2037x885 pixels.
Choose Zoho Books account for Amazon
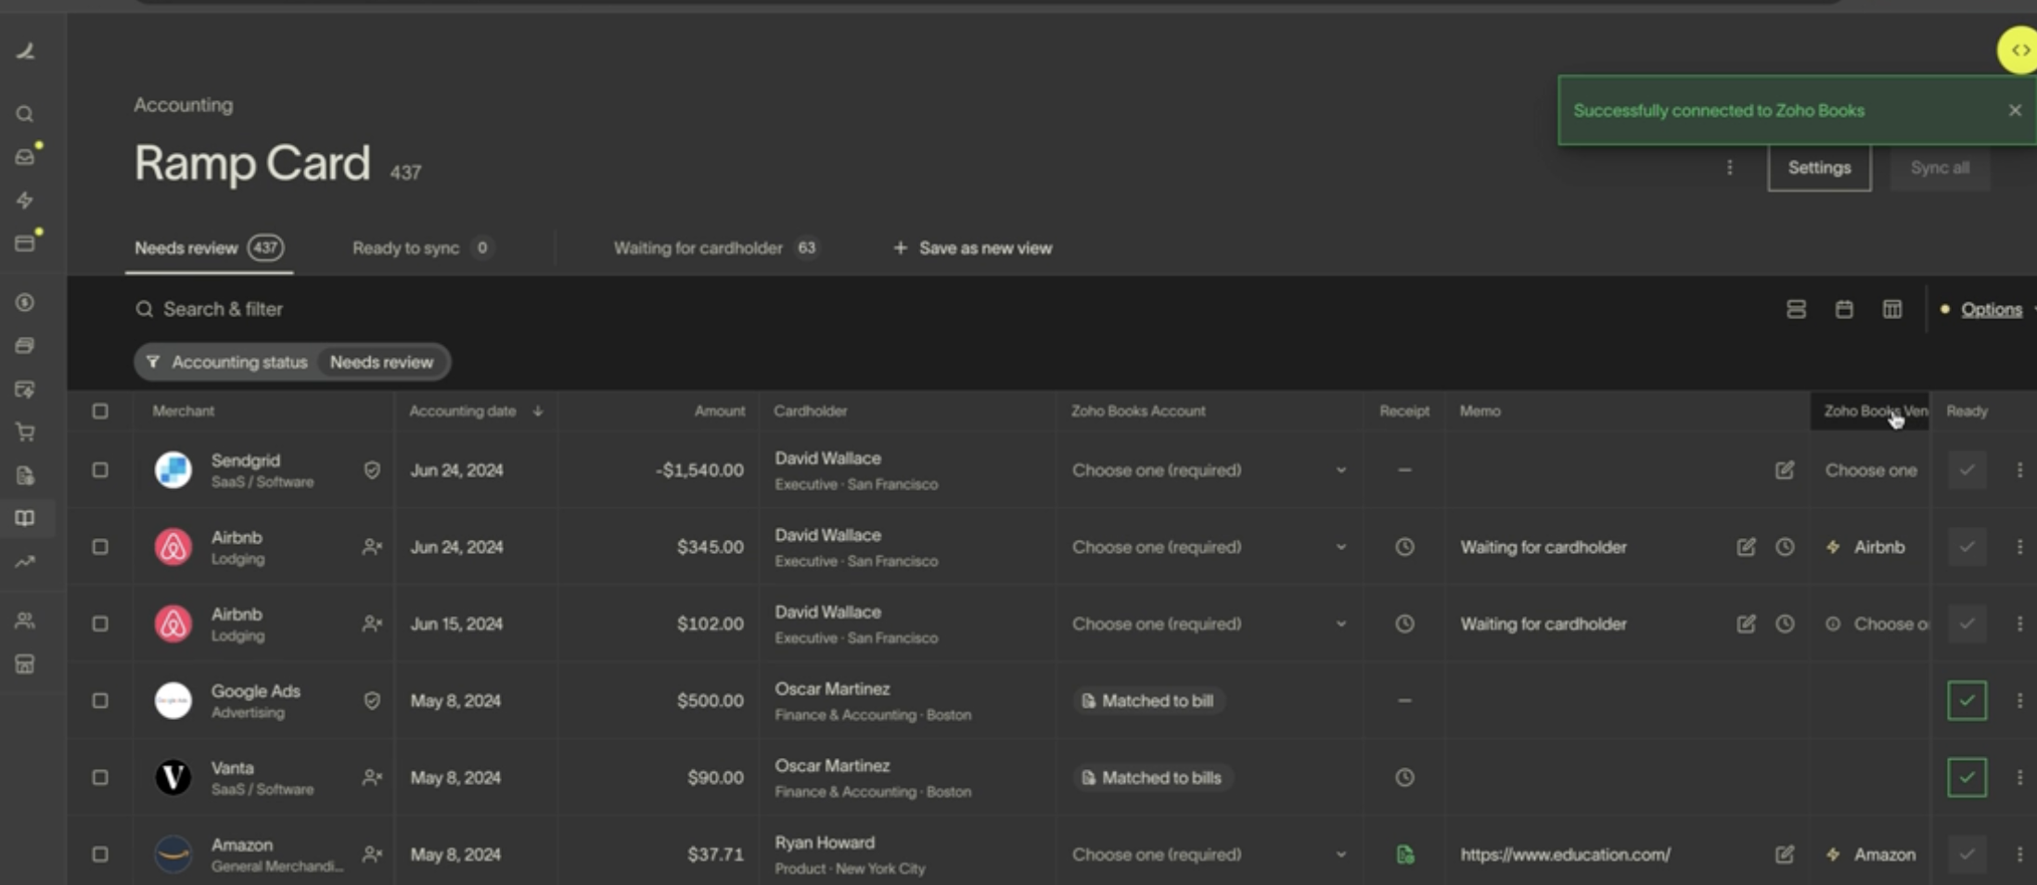[x=1209, y=854]
